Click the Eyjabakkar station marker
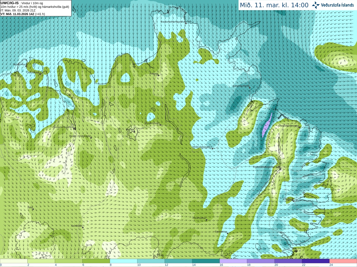Viewport: 357px width, 267px height. click(228, 233)
